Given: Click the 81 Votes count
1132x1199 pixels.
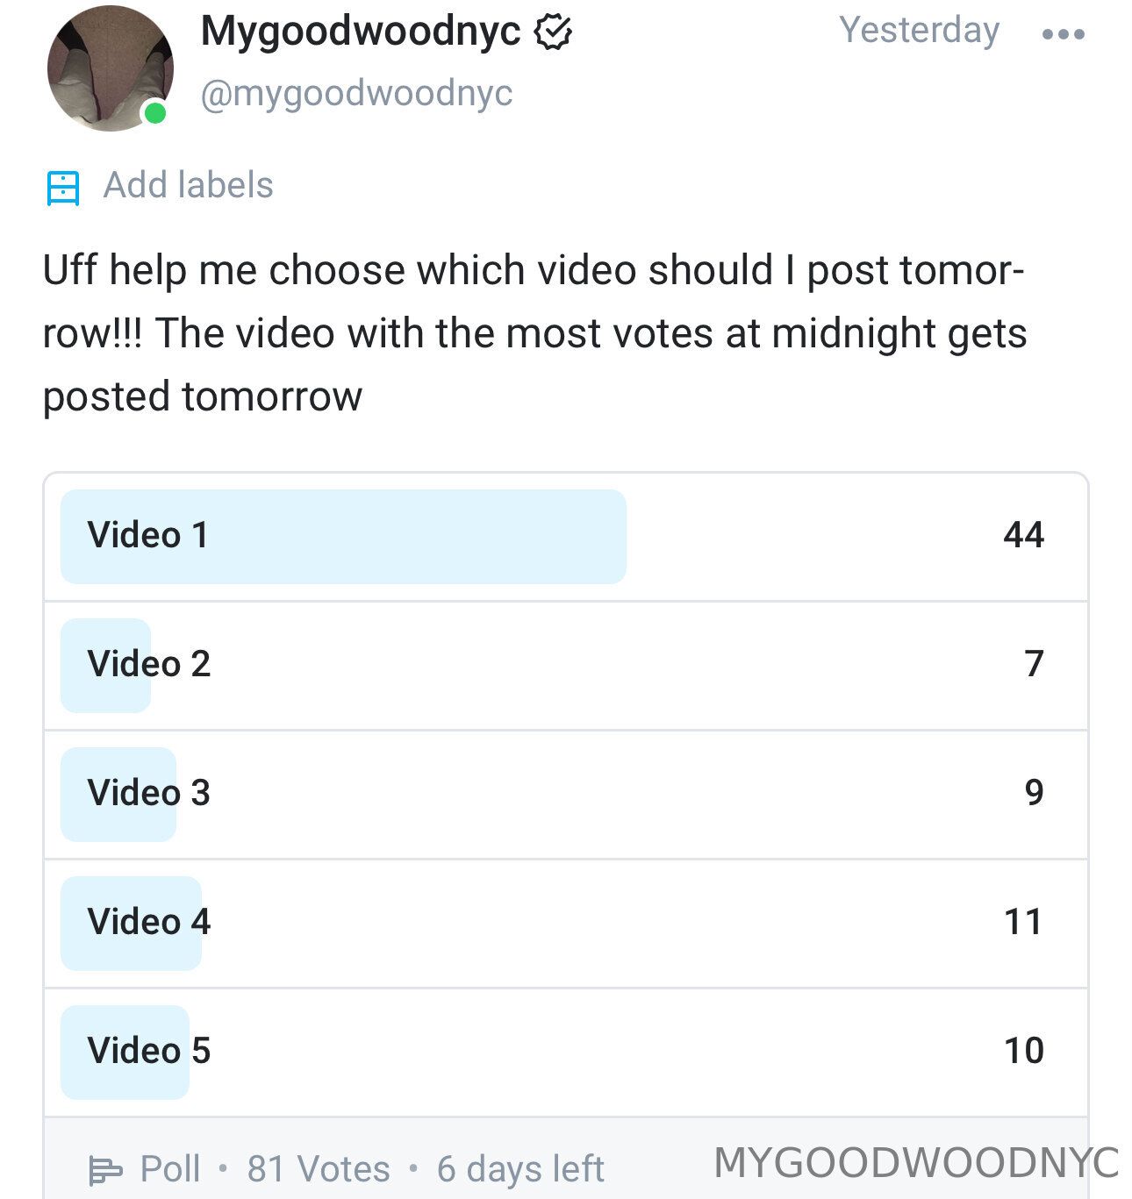Looking at the screenshot, I should (318, 1169).
